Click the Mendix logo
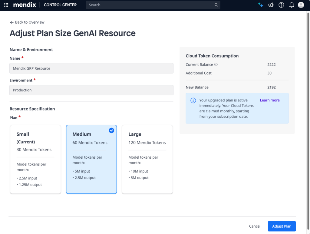This screenshot has height=234, width=310. (x=25, y=5)
